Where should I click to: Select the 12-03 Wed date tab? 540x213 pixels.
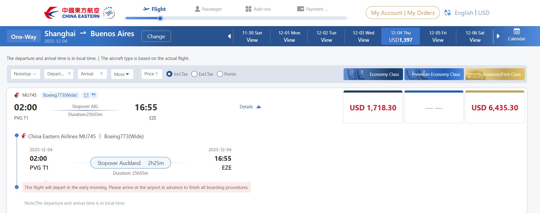point(363,36)
